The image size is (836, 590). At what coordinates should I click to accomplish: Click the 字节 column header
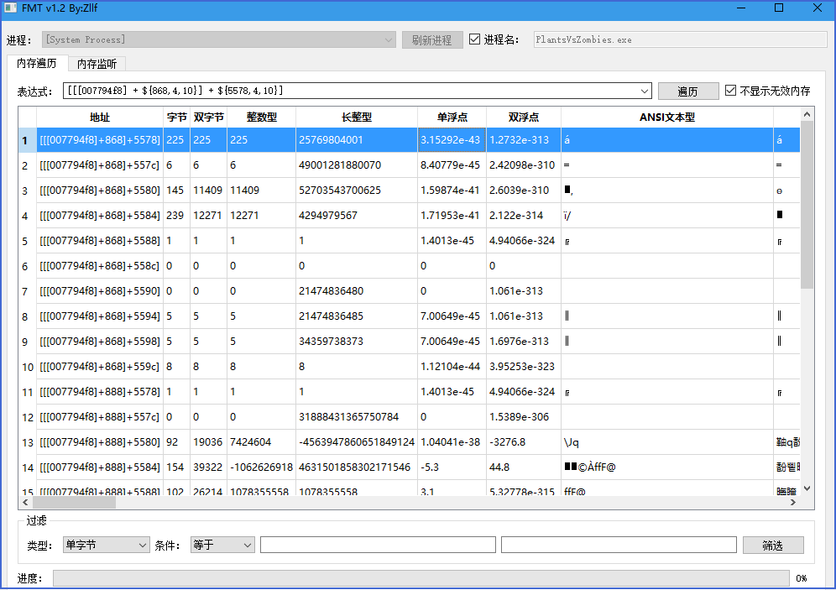click(x=177, y=117)
